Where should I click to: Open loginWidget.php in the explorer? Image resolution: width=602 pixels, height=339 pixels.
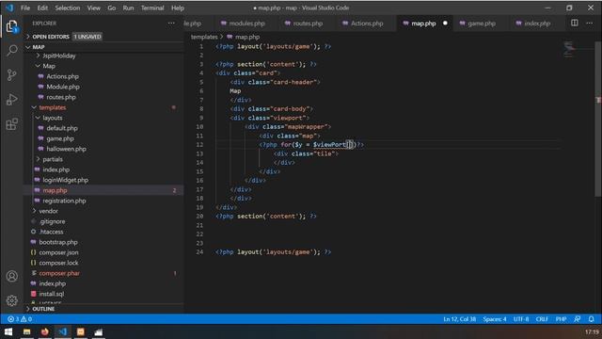tap(65, 180)
